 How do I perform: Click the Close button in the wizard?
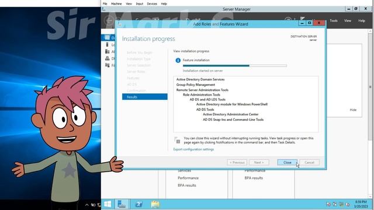coord(287,162)
